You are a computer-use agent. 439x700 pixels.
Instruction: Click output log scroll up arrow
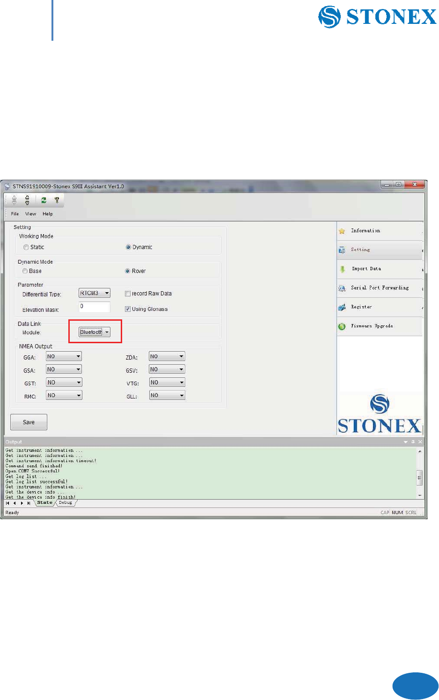click(x=420, y=451)
